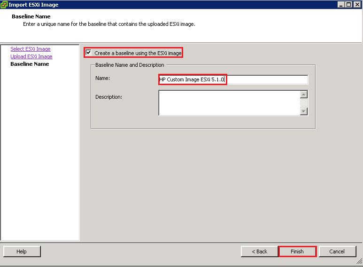
Task: Select the bold Baseline Name step in sidebar
Action: [x=30, y=64]
